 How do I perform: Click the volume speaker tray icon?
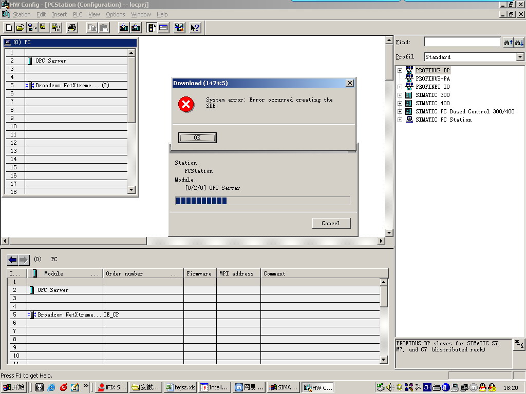click(x=390, y=388)
